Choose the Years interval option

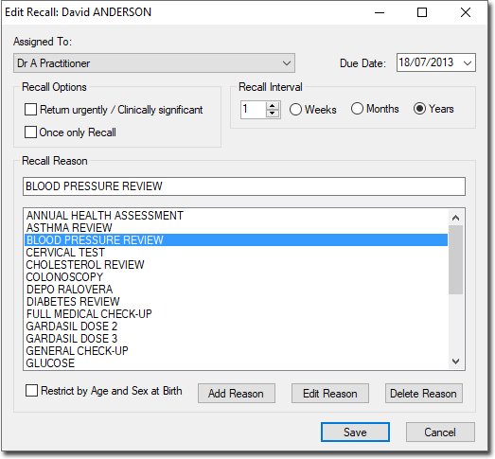419,109
